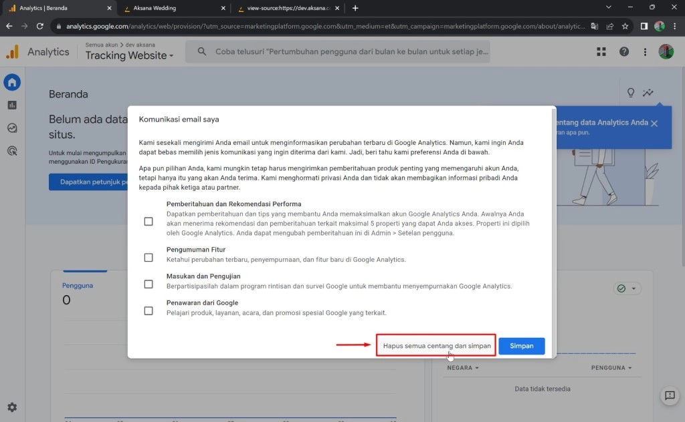The width and height of the screenshot is (685, 422).
Task: Open Admin settings gear icon
Action: tap(12, 407)
